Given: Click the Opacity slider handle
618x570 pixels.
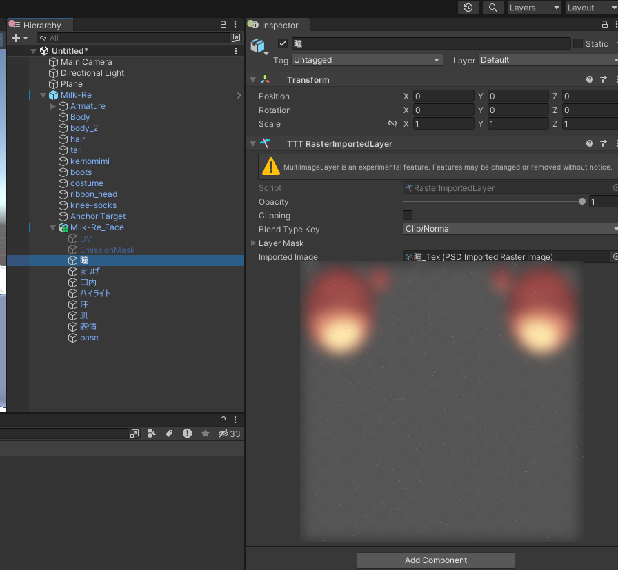Looking at the screenshot, I should coord(582,202).
